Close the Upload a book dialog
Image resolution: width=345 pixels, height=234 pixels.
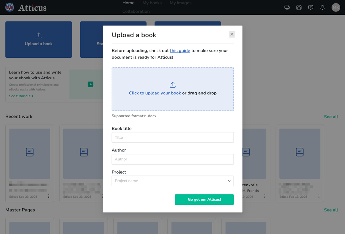(x=232, y=35)
